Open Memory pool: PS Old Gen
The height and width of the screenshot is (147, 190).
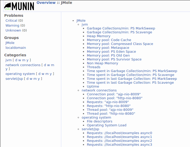(108, 56)
